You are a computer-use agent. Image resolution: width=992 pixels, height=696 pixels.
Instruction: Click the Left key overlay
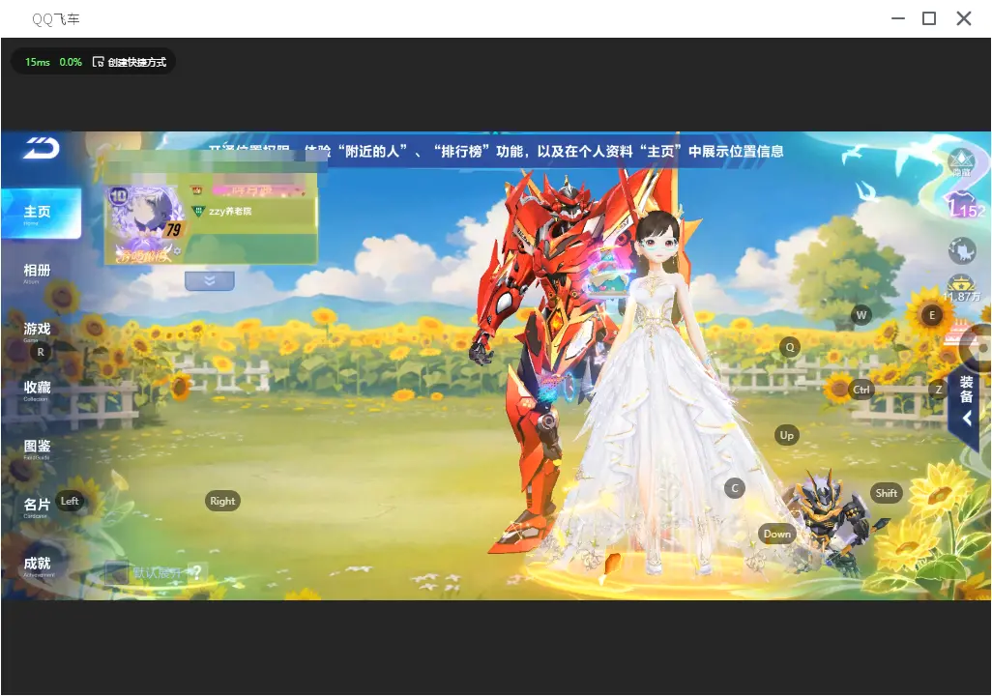(x=70, y=501)
